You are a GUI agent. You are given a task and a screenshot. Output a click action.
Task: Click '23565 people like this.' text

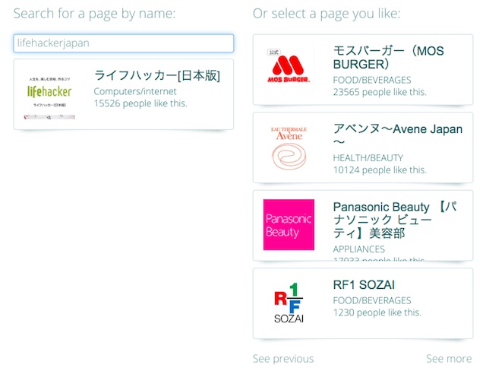380,92
